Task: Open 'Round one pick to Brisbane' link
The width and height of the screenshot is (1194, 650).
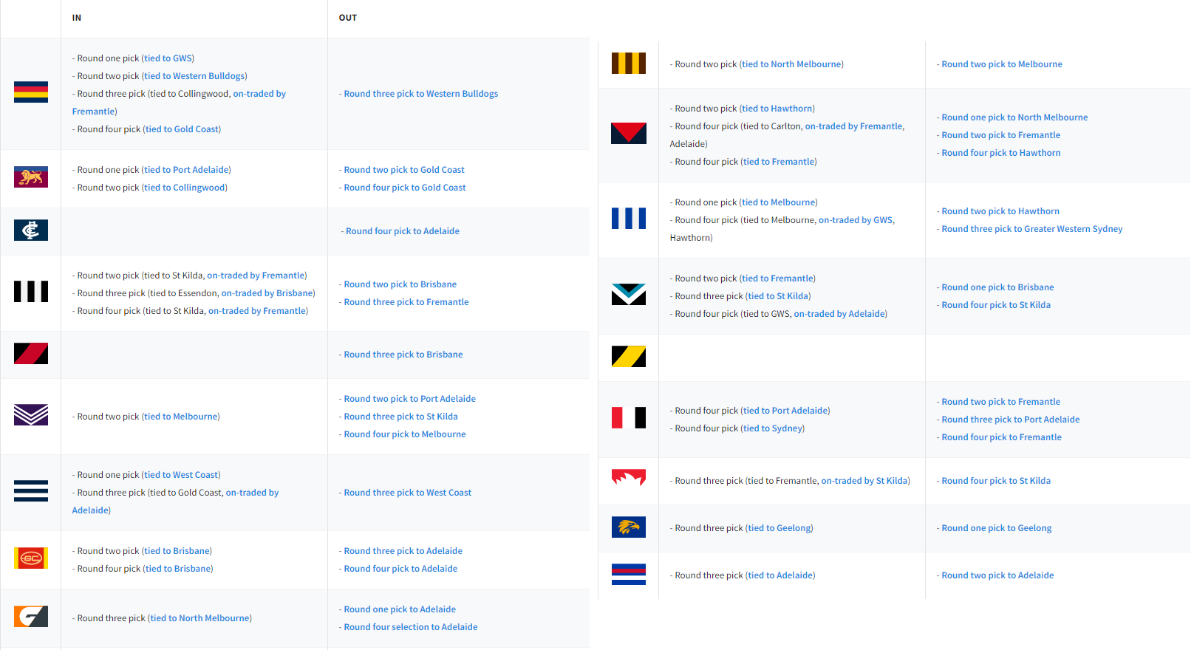Action: tap(998, 287)
